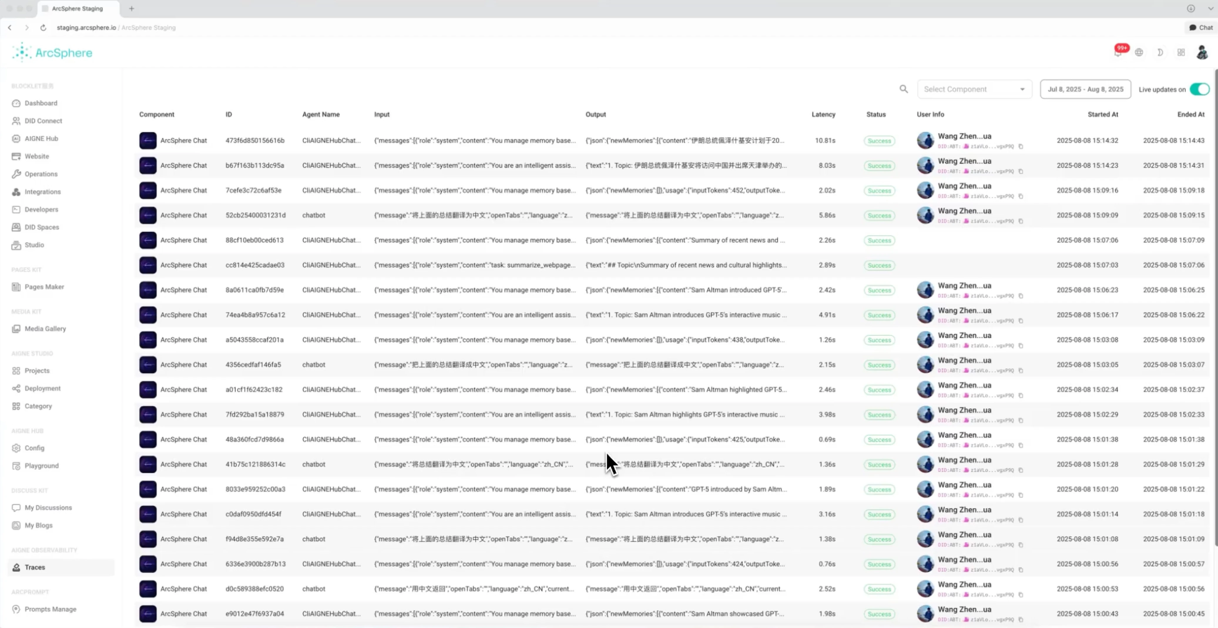The image size is (1218, 628).
Task: Open the user avatar menu
Action: point(1202,53)
